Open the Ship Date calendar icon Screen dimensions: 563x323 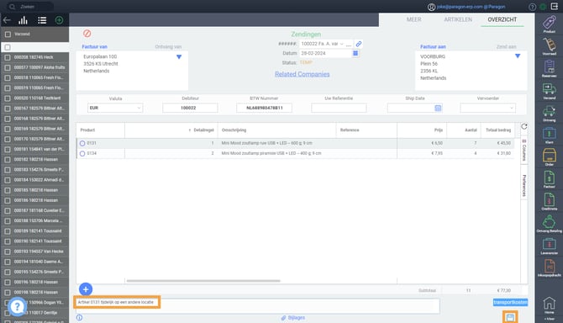point(438,108)
